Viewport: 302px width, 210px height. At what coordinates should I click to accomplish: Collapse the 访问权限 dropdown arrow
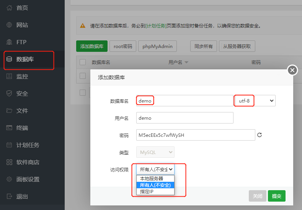pyautogui.click(x=171, y=169)
